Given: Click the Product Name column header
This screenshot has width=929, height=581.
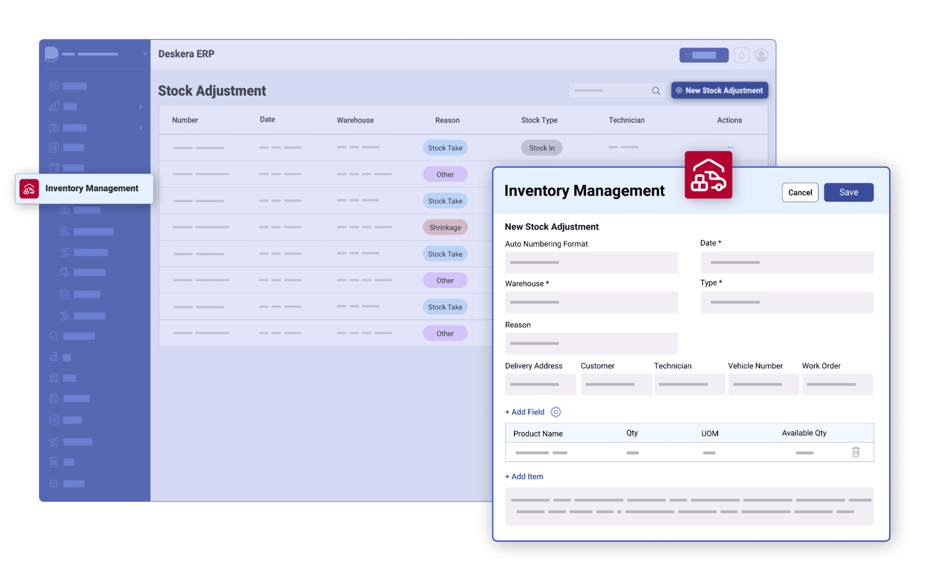Looking at the screenshot, I should pos(538,434).
